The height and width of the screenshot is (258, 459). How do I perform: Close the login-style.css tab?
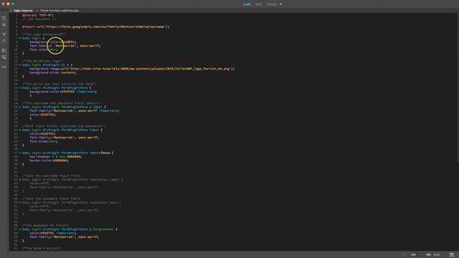point(11,11)
